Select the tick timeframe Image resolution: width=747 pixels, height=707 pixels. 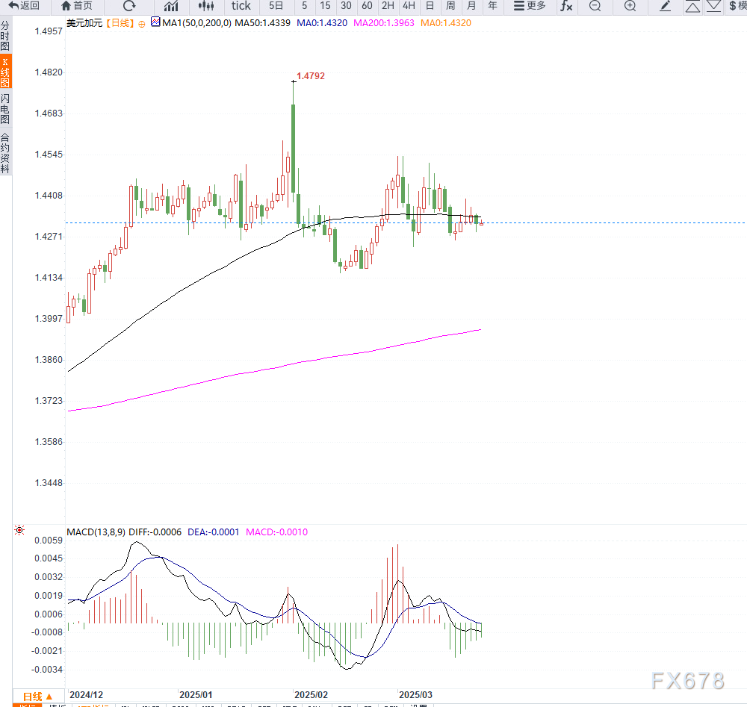[241, 6]
